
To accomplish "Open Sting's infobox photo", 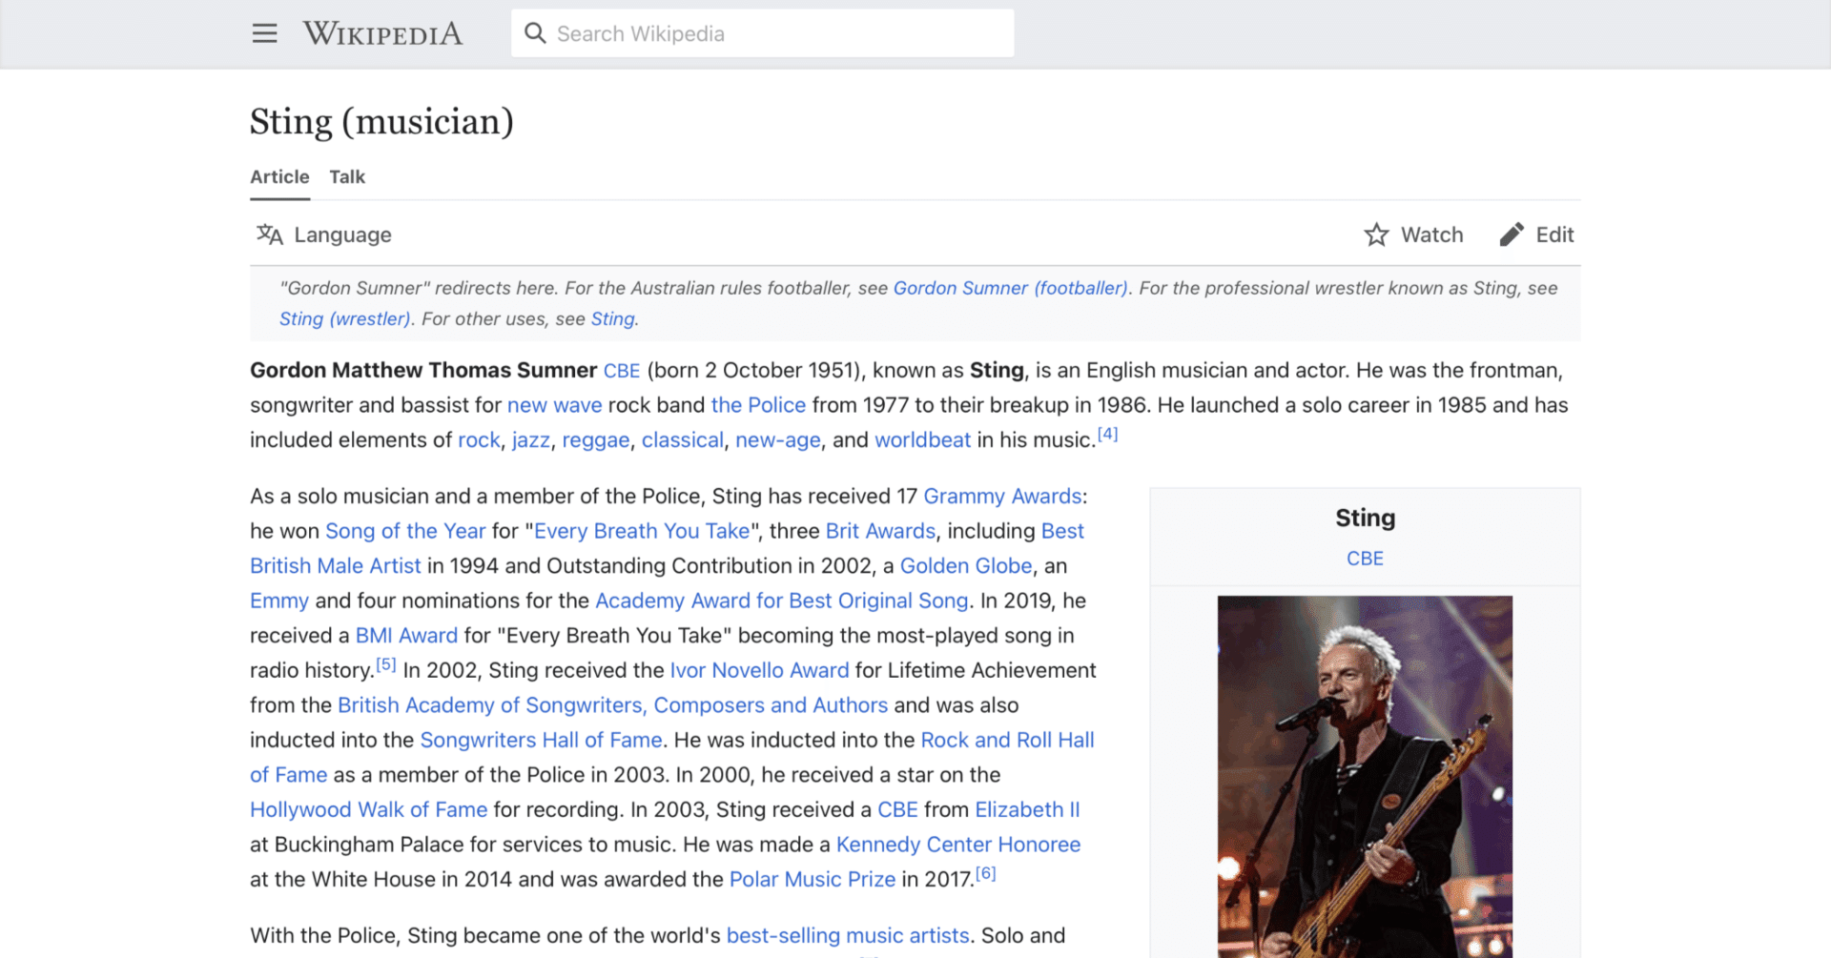I will (1365, 777).
